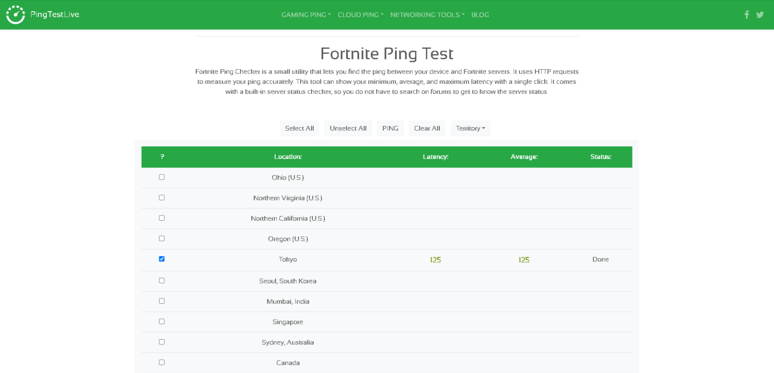Click the 'Mumbai, India' location name
Image resolution: width=774 pixels, height=373 pixels.
pyautogui.click(x=288, y=302)
